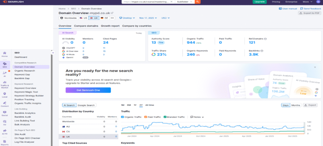Viewport: 323px width, 146px height.
Task: Open the Local sidebar section
Action: point(4,95)
